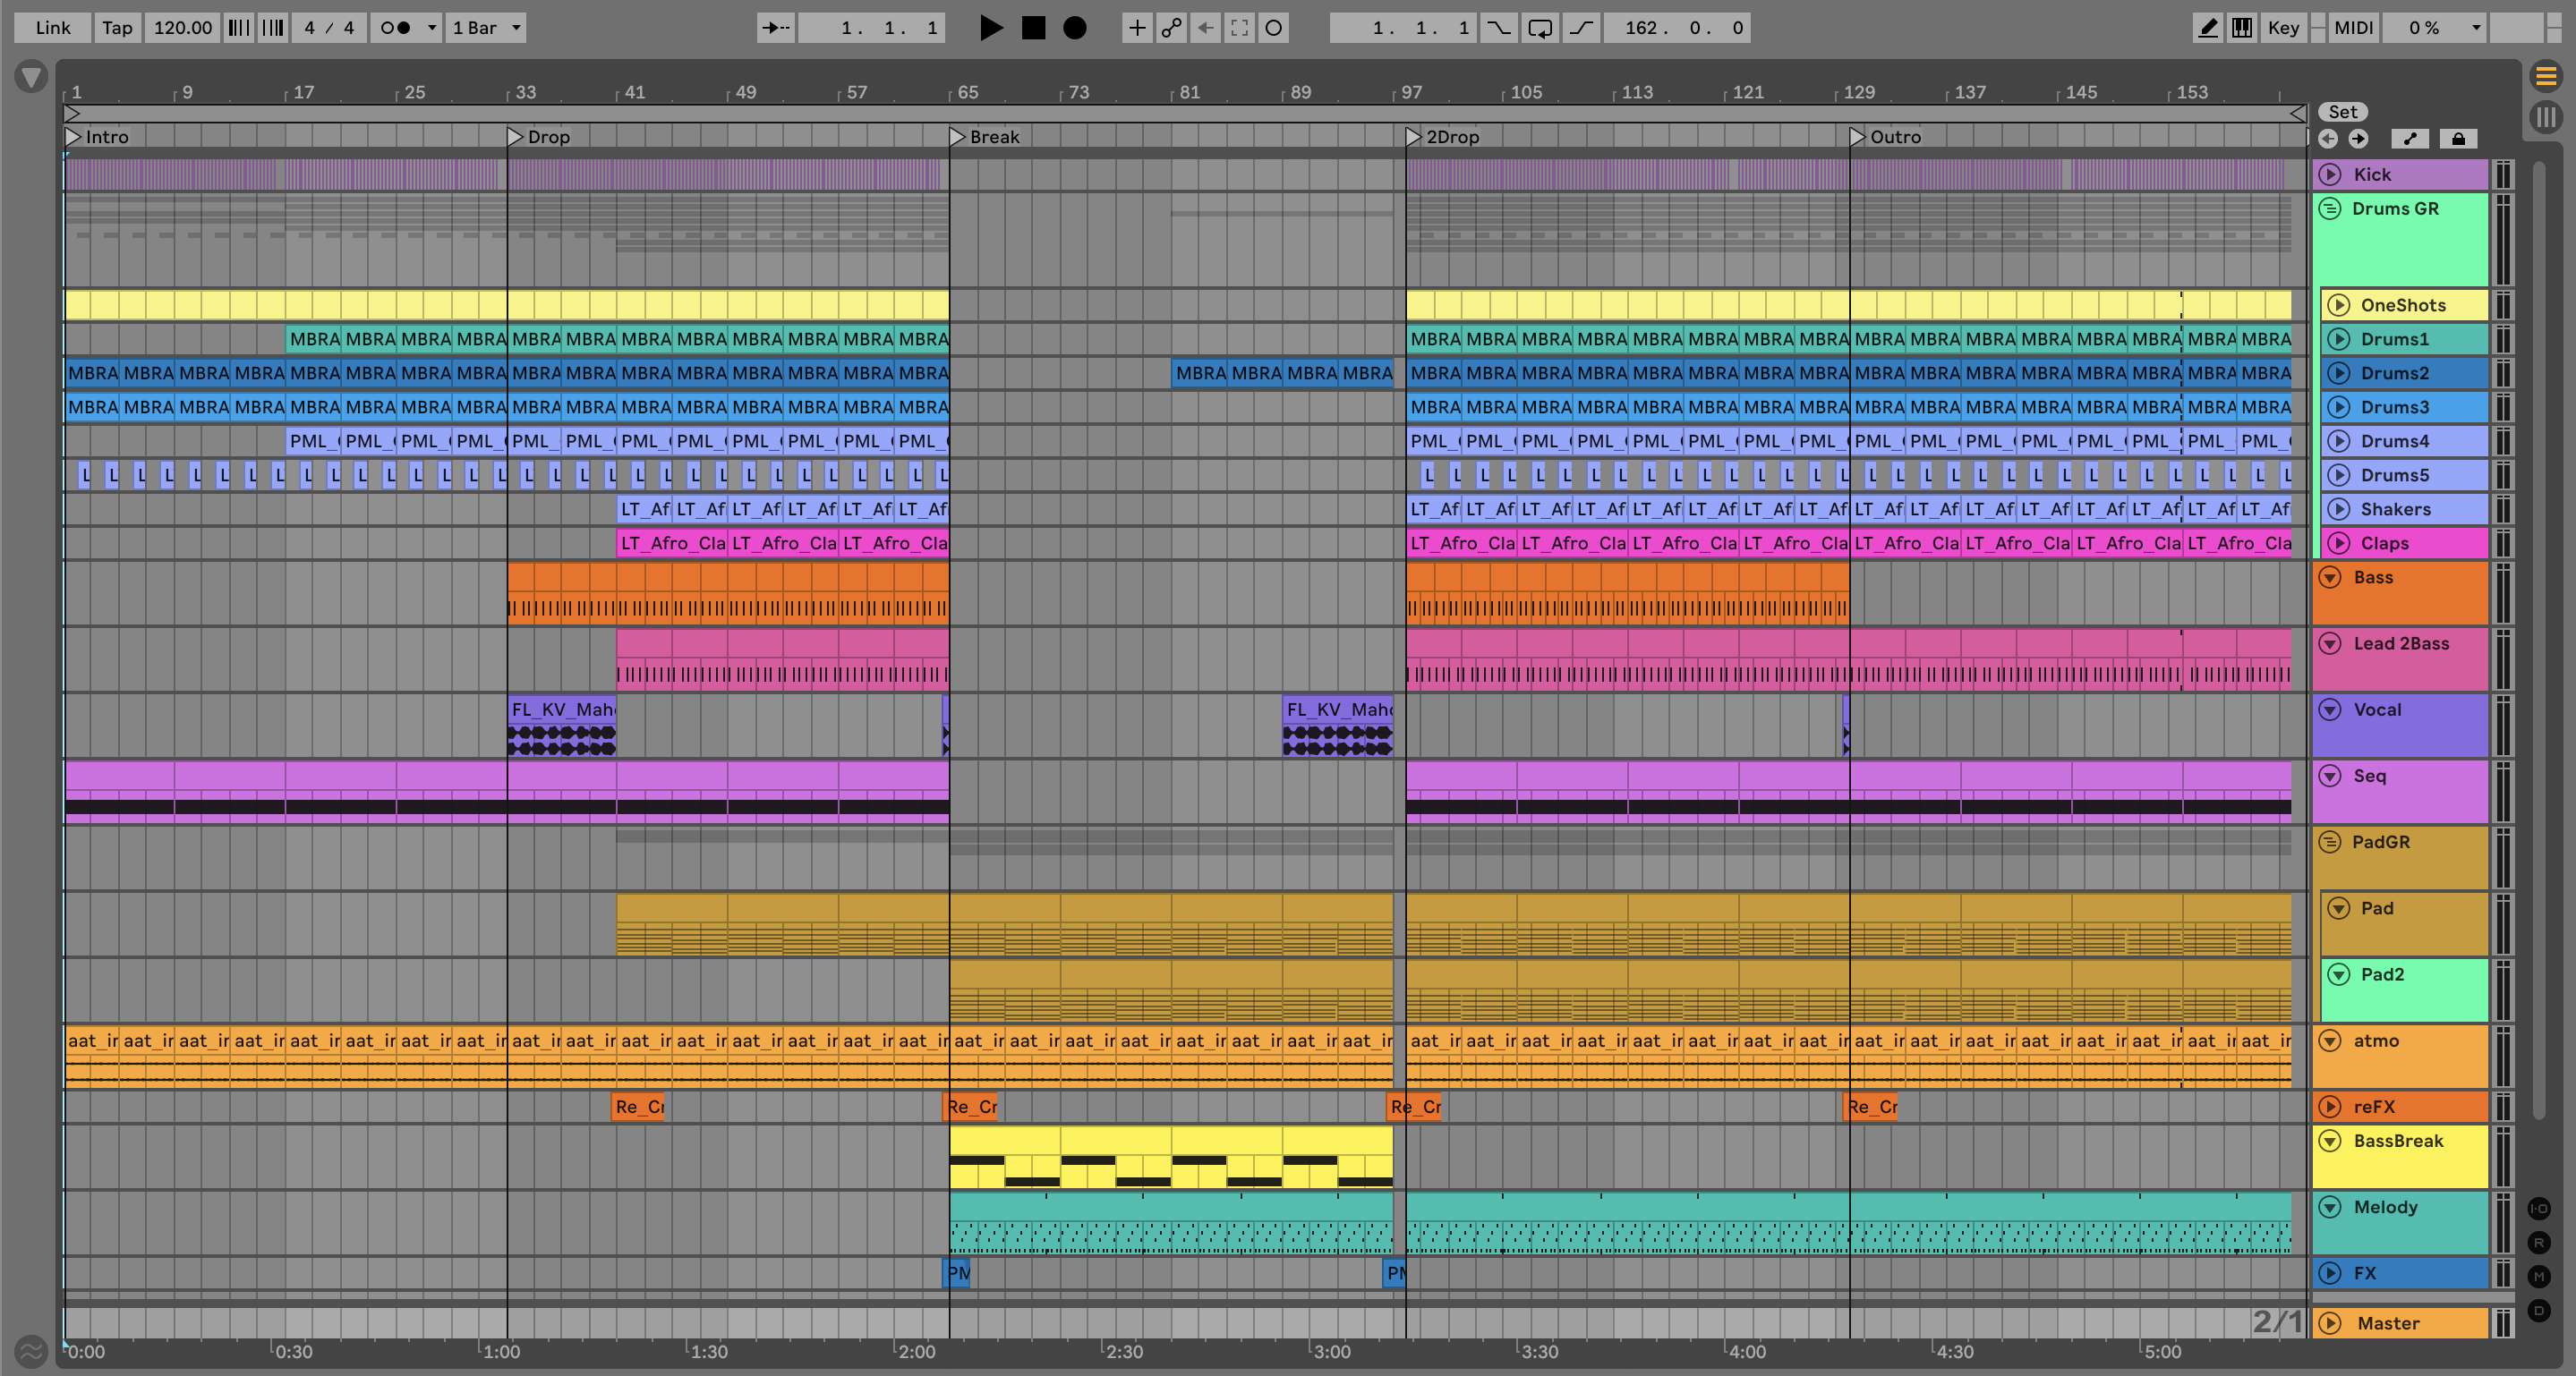Toggle the Arrangement Loop switch
The height and width of the screenshot is (1376, 2576).
pos(1540,28)
